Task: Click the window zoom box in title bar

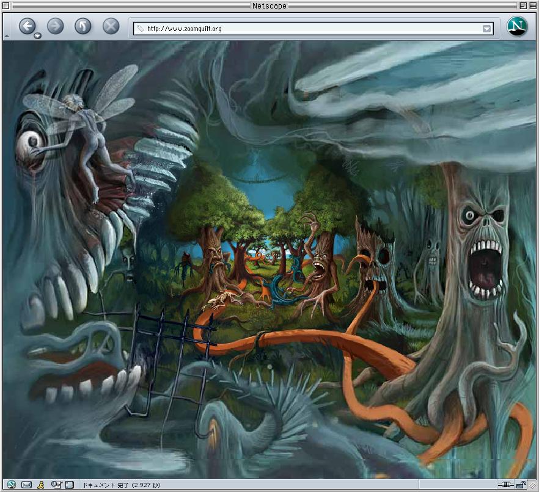Action: 523,5
